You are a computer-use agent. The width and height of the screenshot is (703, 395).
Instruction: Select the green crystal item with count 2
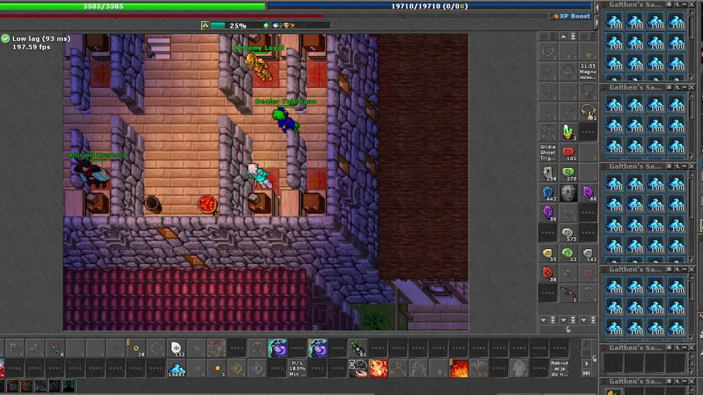pos(568,132)
